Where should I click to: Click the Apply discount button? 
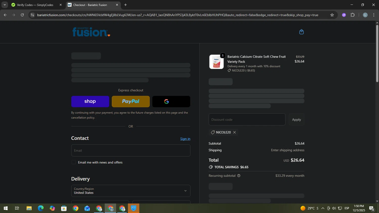tap(296, 120)
